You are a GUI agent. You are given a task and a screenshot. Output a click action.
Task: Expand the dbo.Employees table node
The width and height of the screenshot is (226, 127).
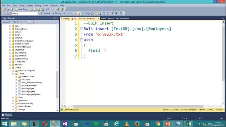(x=16, y=91)
